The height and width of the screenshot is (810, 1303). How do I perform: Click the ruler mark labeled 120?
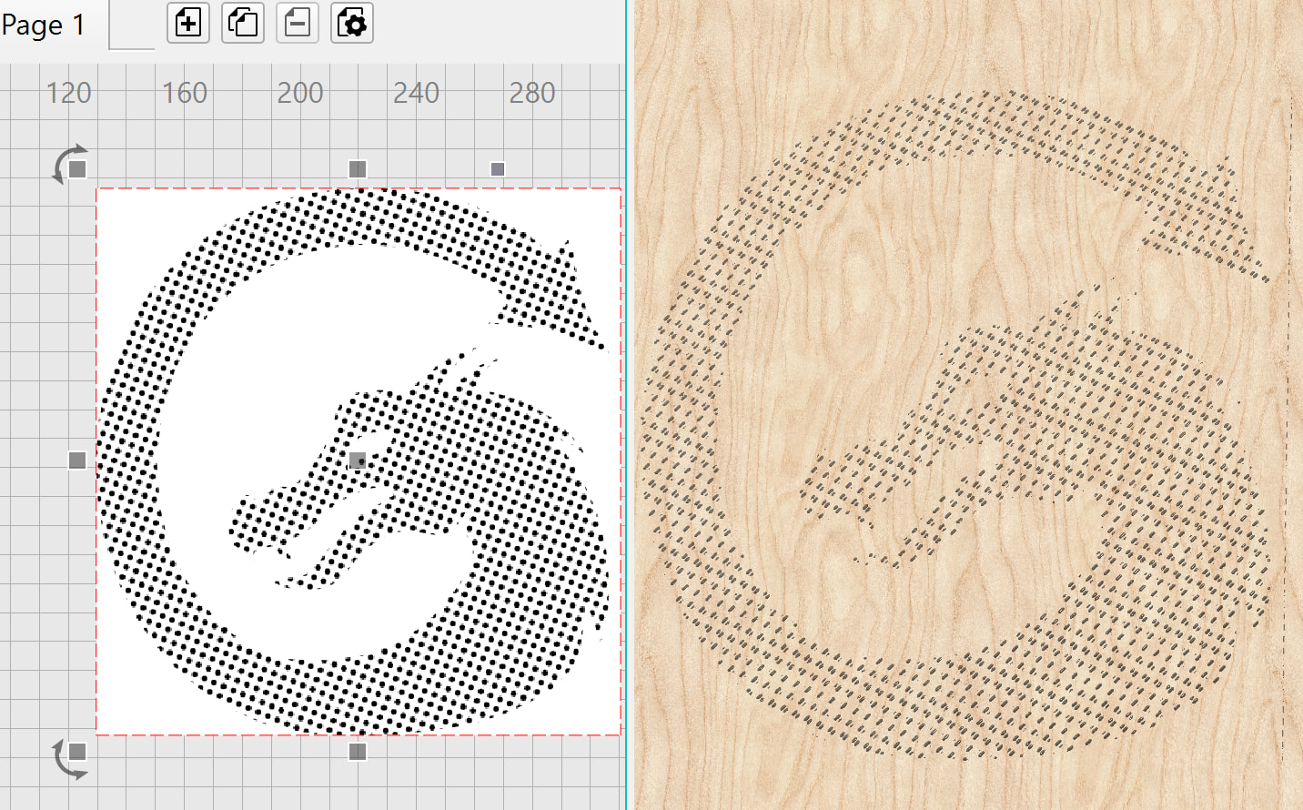pyautogui.click(x=69, y=93)
